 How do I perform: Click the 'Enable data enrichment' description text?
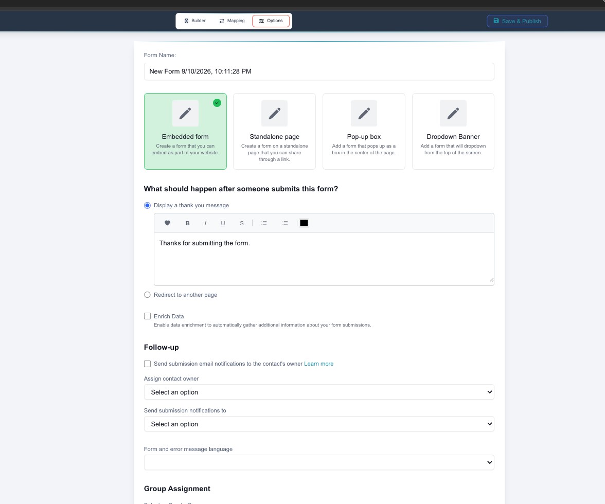coord(262,325)
